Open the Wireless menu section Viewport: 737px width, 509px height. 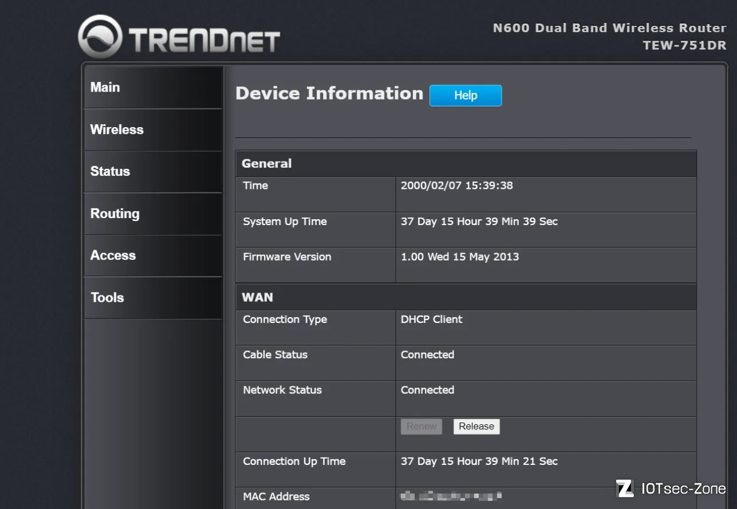pos(153,129)
